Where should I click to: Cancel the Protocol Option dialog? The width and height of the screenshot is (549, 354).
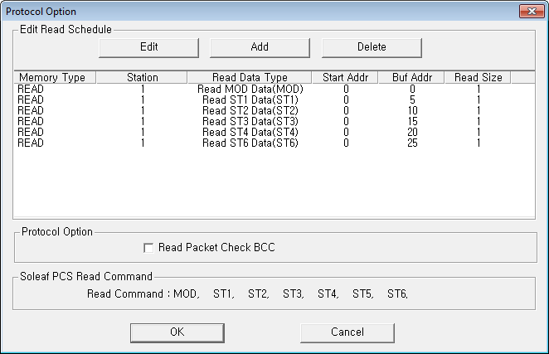coord(347,332)
